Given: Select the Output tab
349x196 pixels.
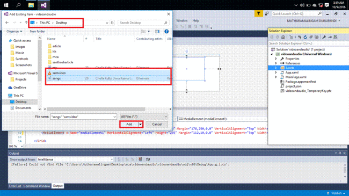Looking at the screenshot, I should click(57, 186).
